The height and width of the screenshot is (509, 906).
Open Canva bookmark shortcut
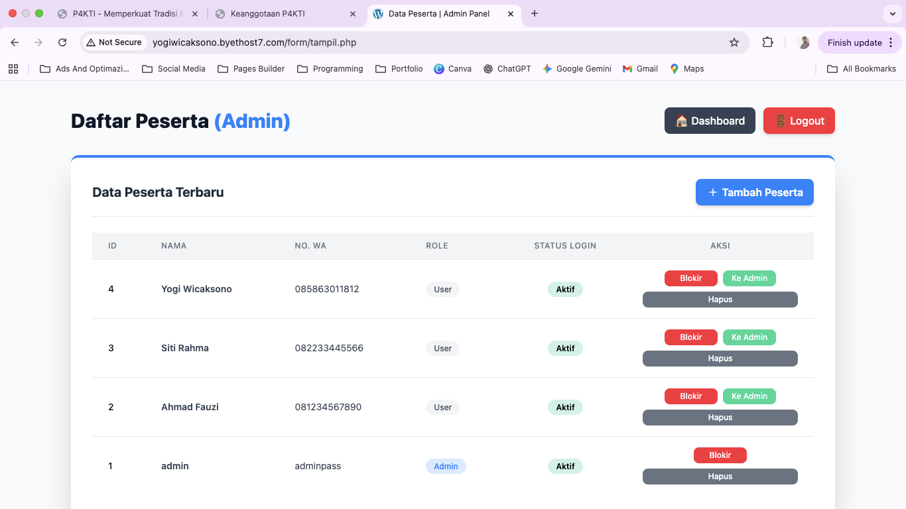[x=452, y=69]
